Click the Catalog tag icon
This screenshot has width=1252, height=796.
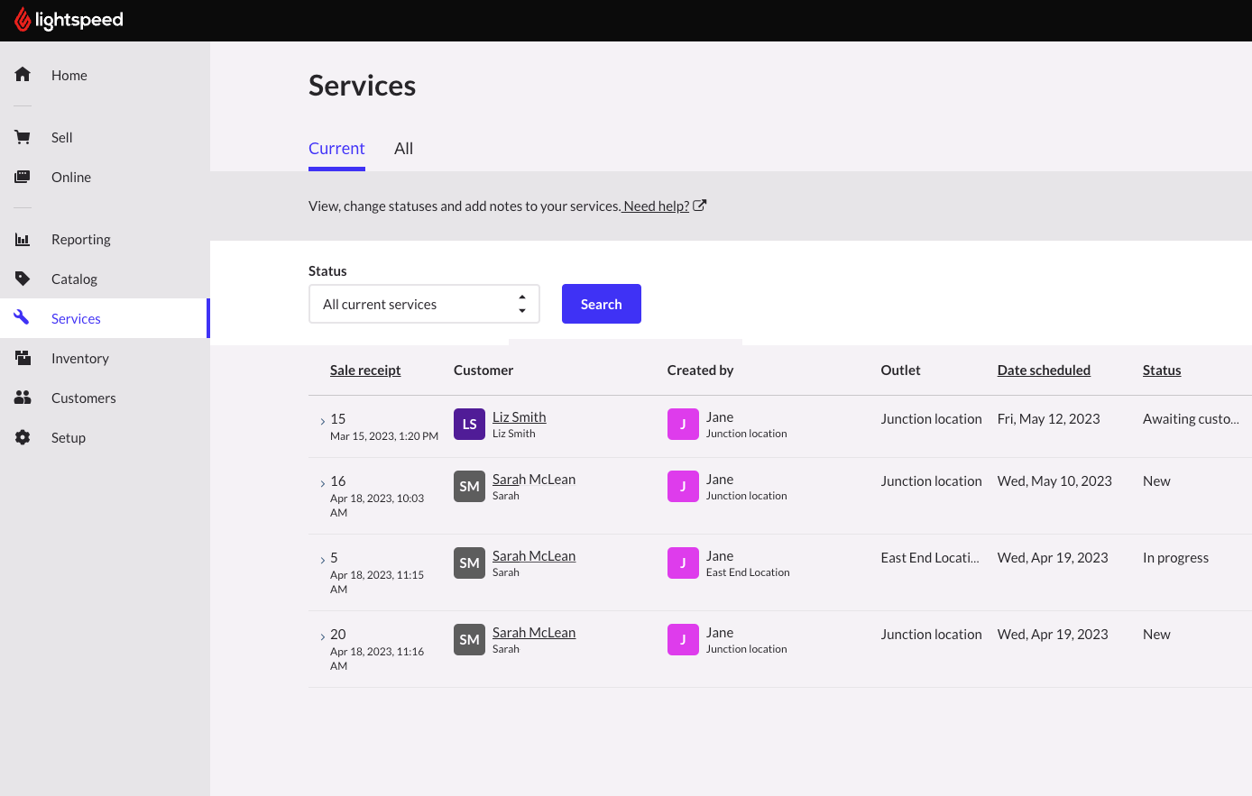[x=23, y=279]
